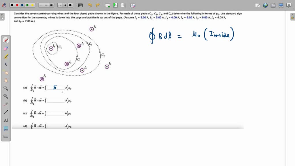
Task: Select the interact-with-items hand tool
Action: [x=6, y=72]
